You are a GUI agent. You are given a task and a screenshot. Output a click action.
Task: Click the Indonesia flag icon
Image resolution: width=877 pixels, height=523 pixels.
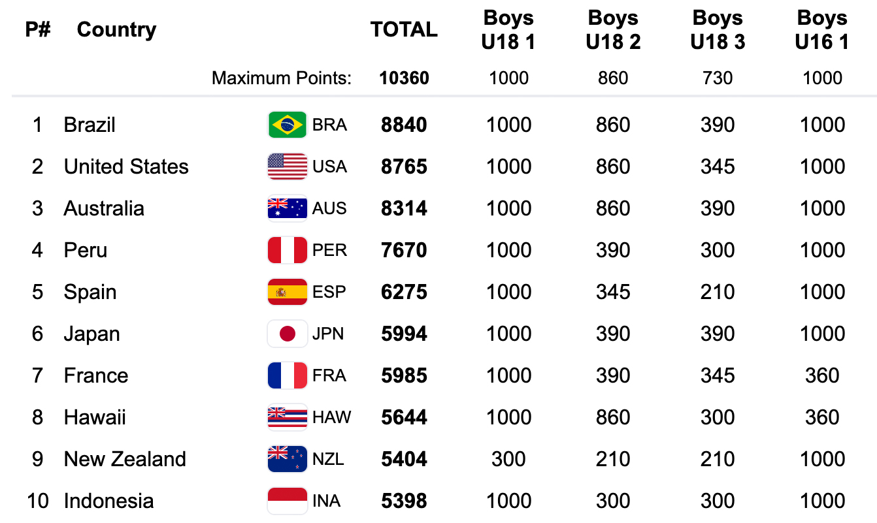[x=287, y=501]
